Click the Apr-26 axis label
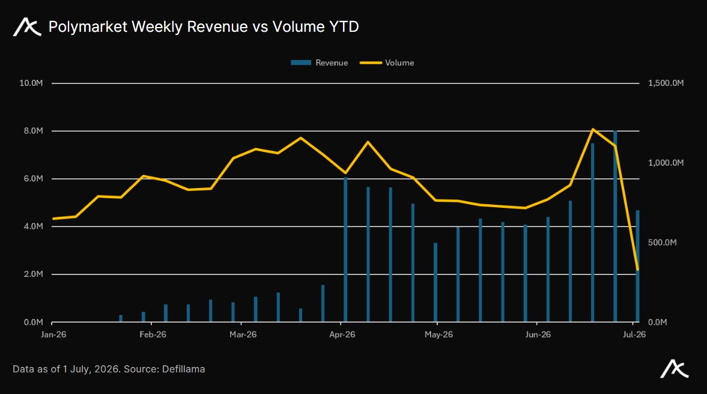The width and height of the screenshot is (707, 394). [x=342, y=335]
